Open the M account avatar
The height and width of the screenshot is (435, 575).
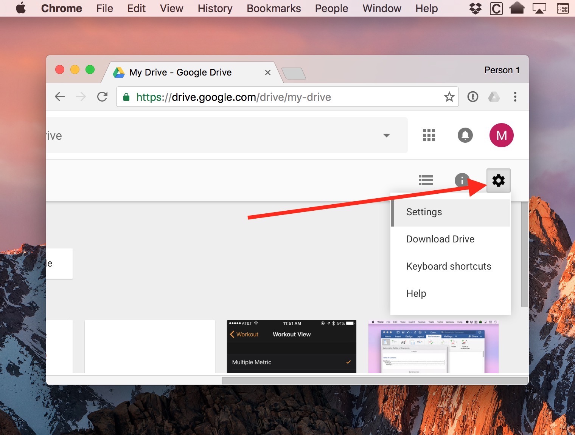502,135
